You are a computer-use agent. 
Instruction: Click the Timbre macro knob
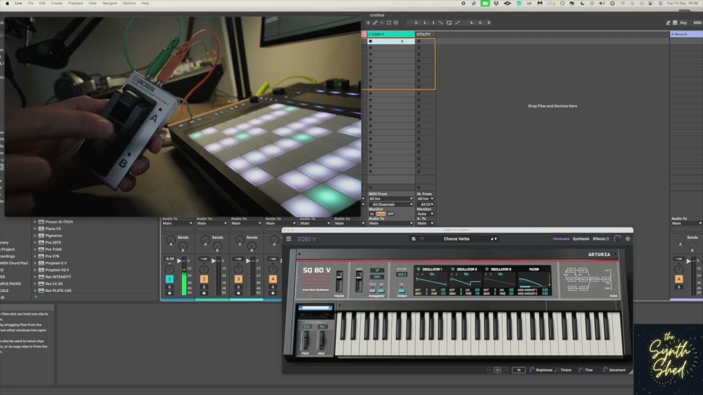pos(556,370)
